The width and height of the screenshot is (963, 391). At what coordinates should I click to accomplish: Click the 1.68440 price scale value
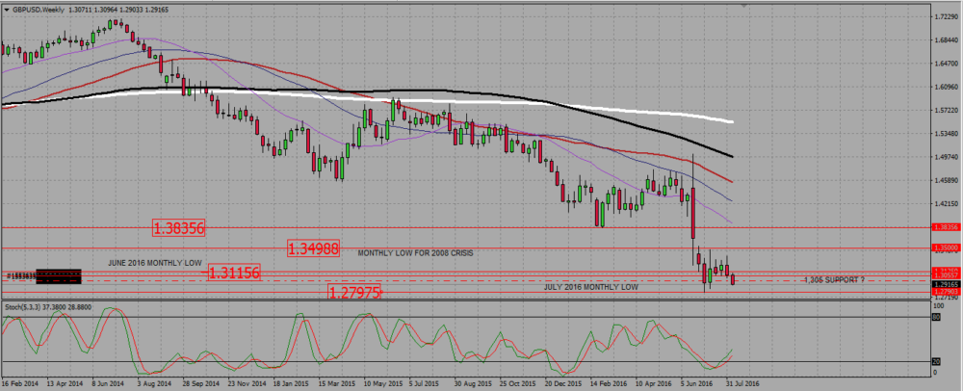947,39
